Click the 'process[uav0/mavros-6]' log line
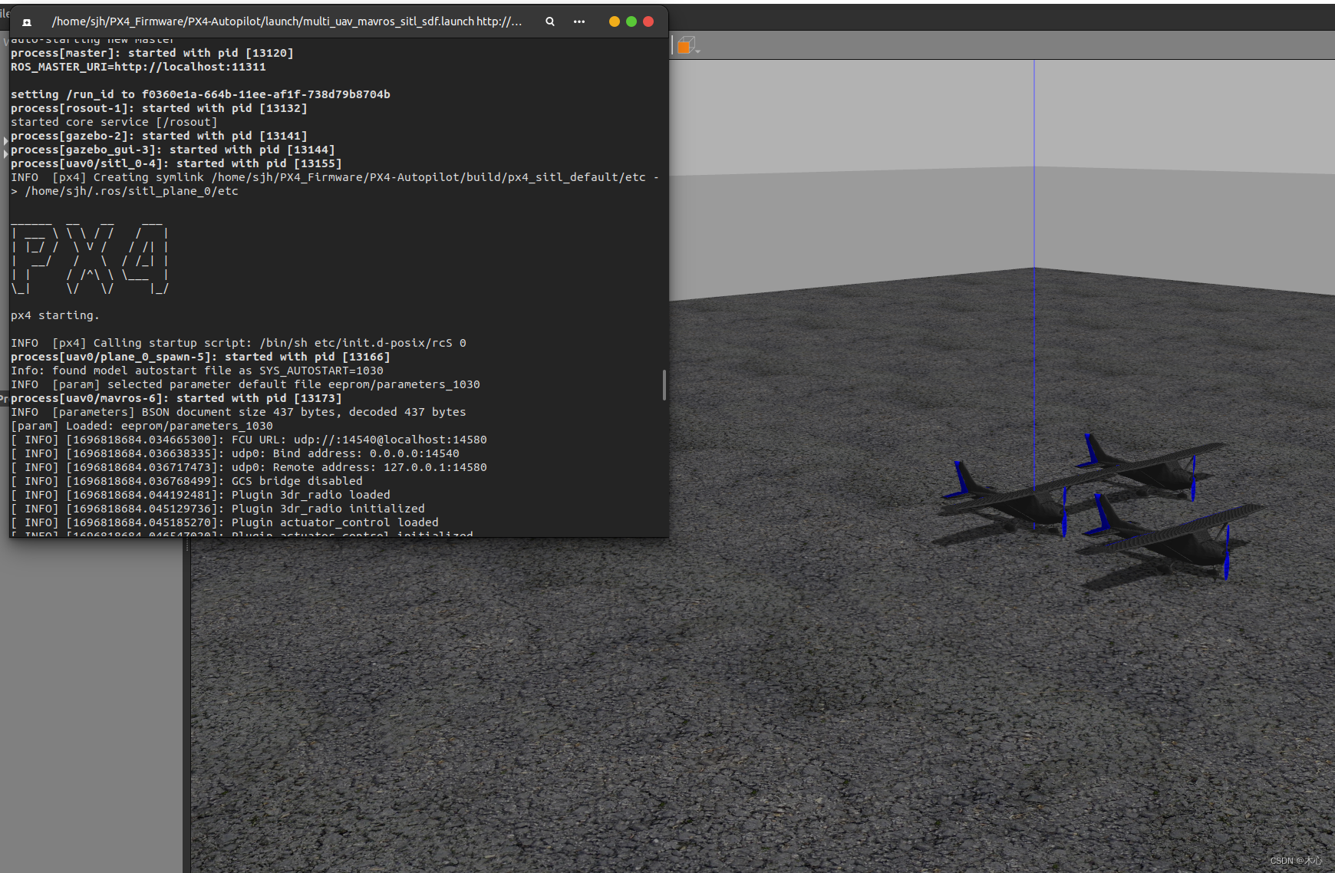This screenshot has height=873, width=1335. click(176, 398)
